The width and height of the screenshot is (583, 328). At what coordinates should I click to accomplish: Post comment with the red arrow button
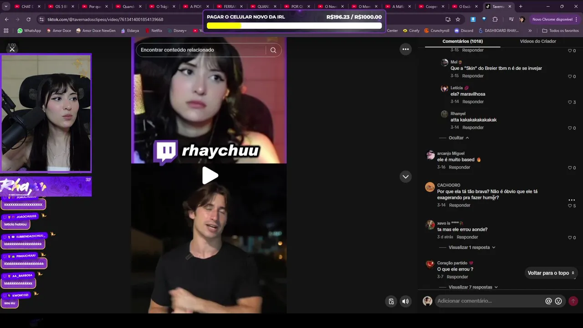point(573,301)
